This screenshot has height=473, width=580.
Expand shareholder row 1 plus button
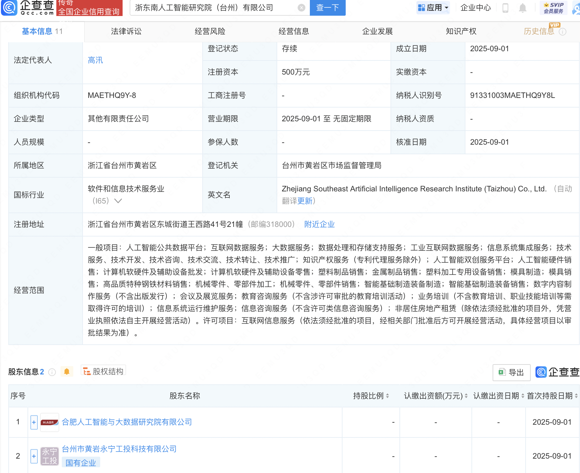34,422
